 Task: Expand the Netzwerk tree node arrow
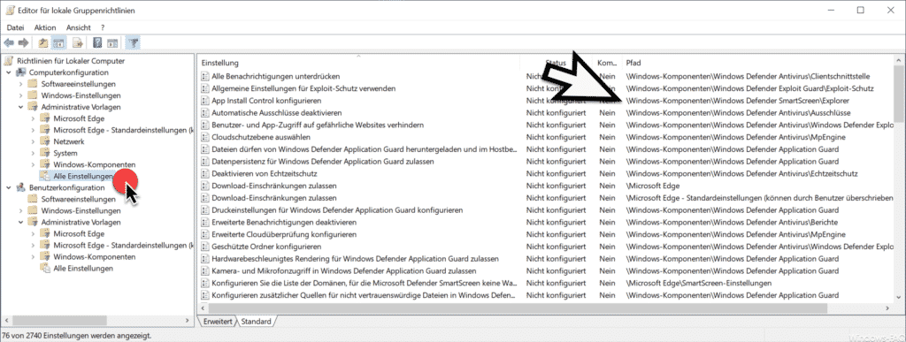tap(33, 141)
